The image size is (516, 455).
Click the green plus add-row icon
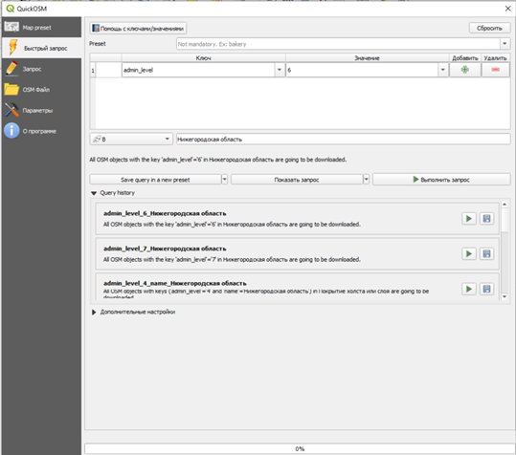464,70
